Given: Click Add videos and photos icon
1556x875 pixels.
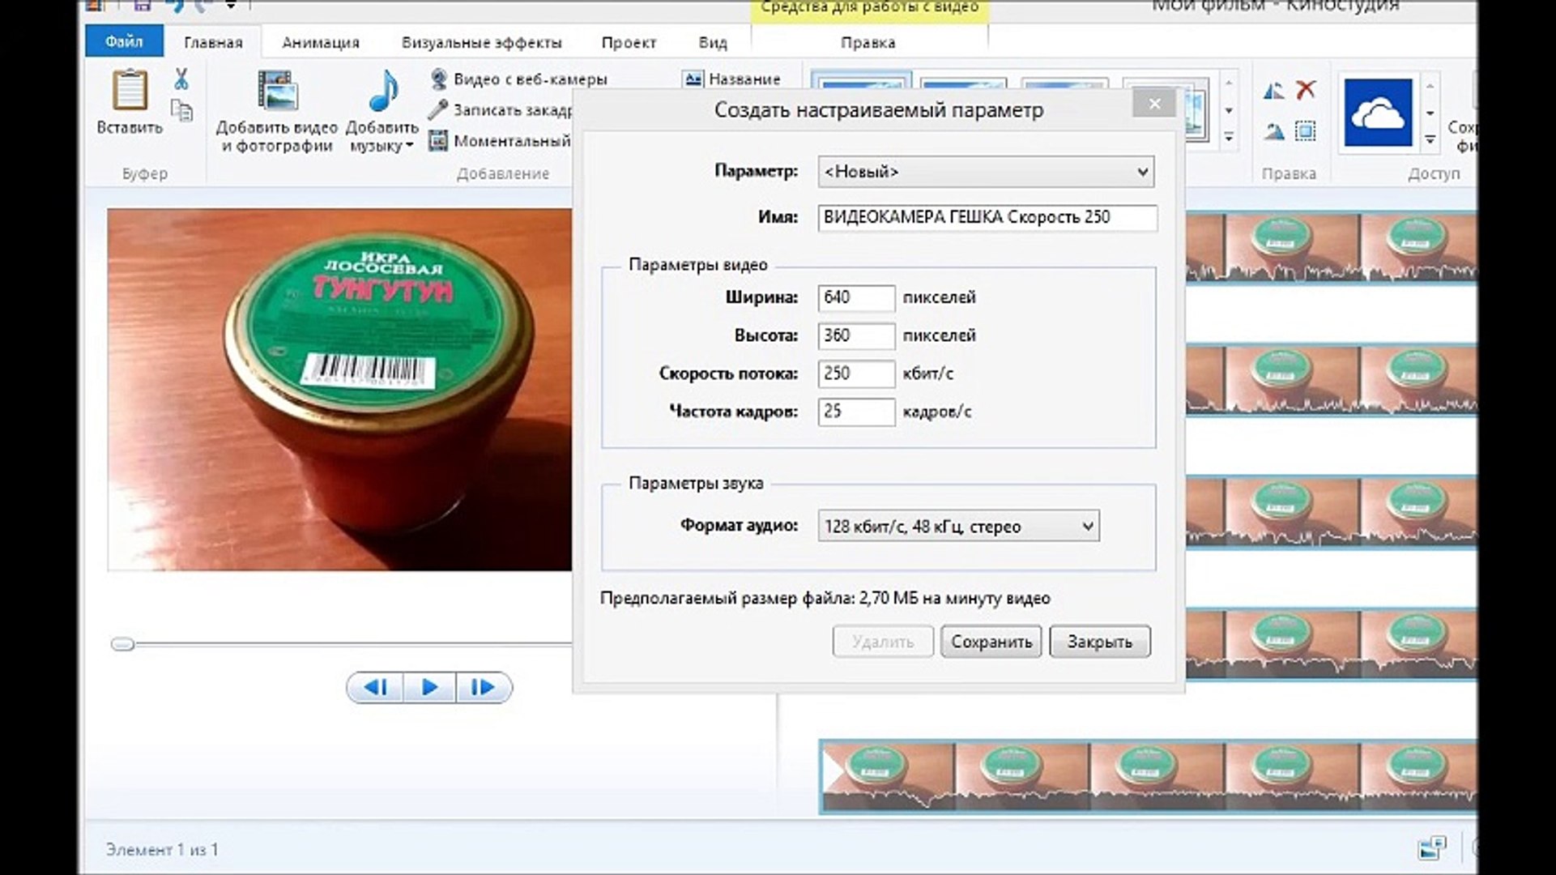Looking at the screenshot, I should (x=276, y=91).
